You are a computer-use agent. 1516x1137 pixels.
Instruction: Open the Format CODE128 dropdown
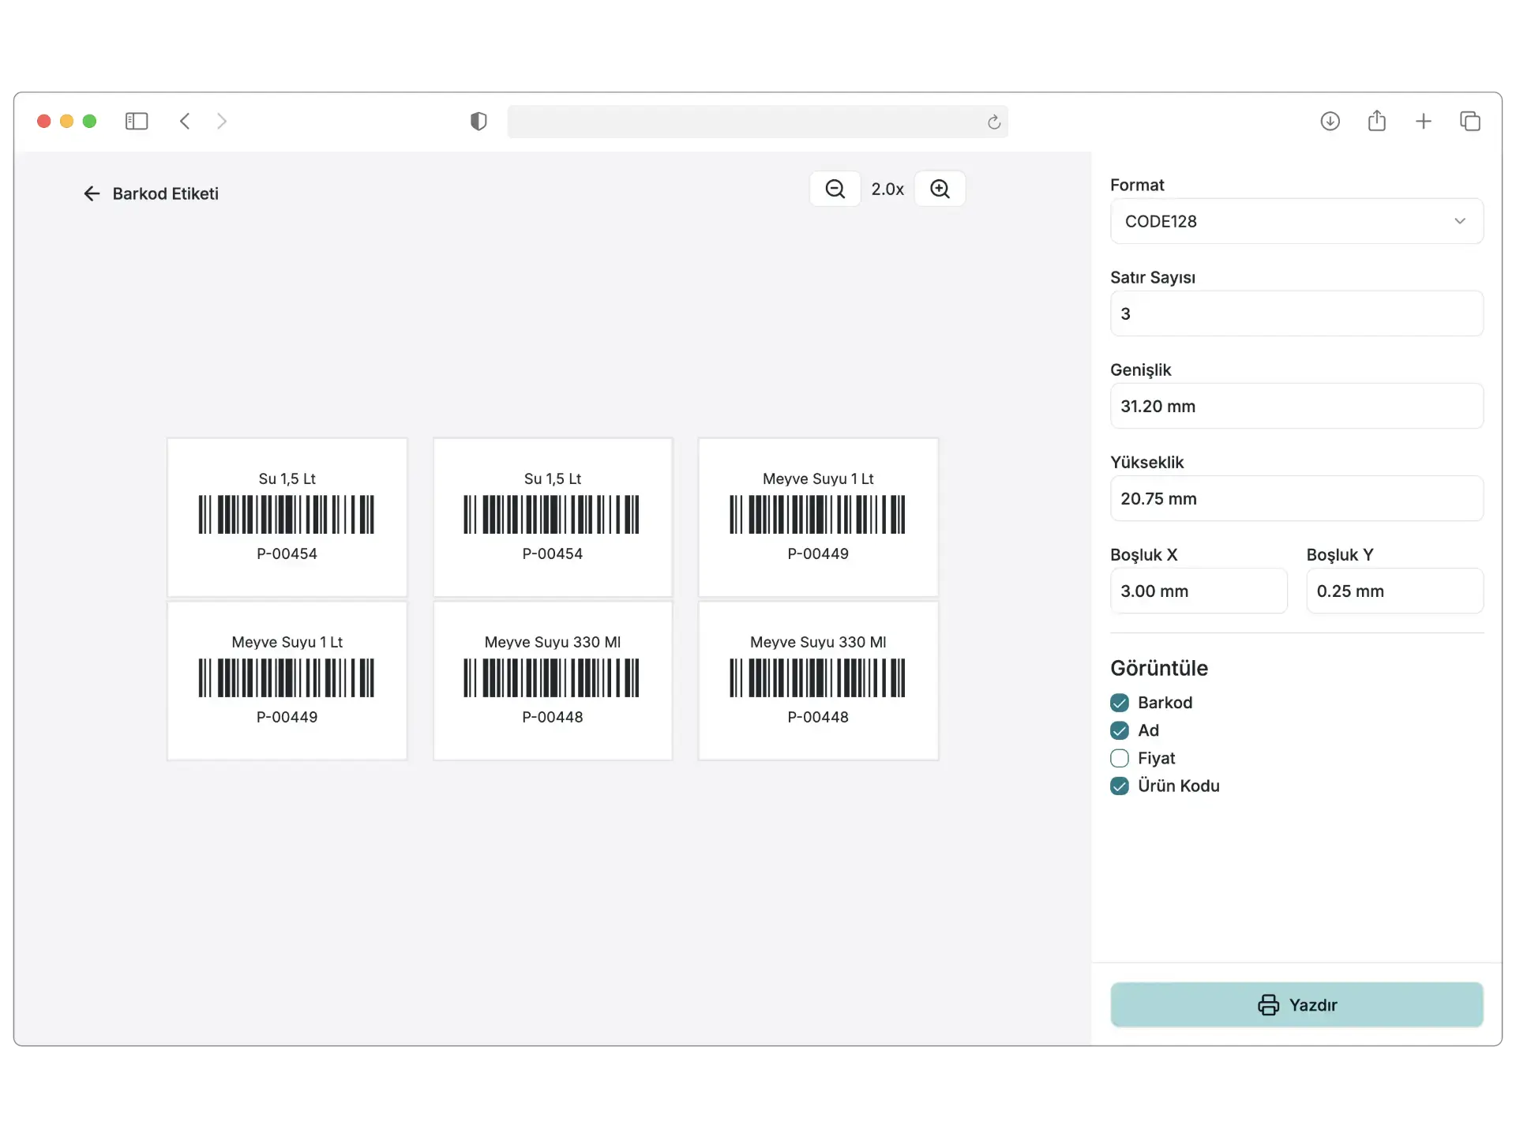click(1296, 221)
